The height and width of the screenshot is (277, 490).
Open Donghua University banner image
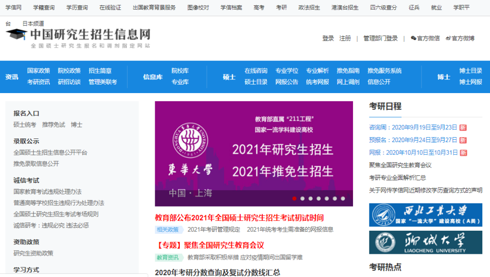coord(254,153)
